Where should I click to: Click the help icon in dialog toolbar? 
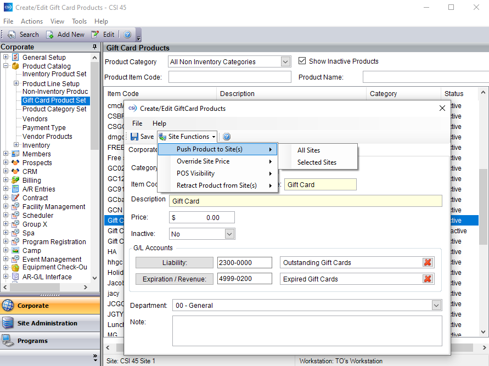pos(227,137)
